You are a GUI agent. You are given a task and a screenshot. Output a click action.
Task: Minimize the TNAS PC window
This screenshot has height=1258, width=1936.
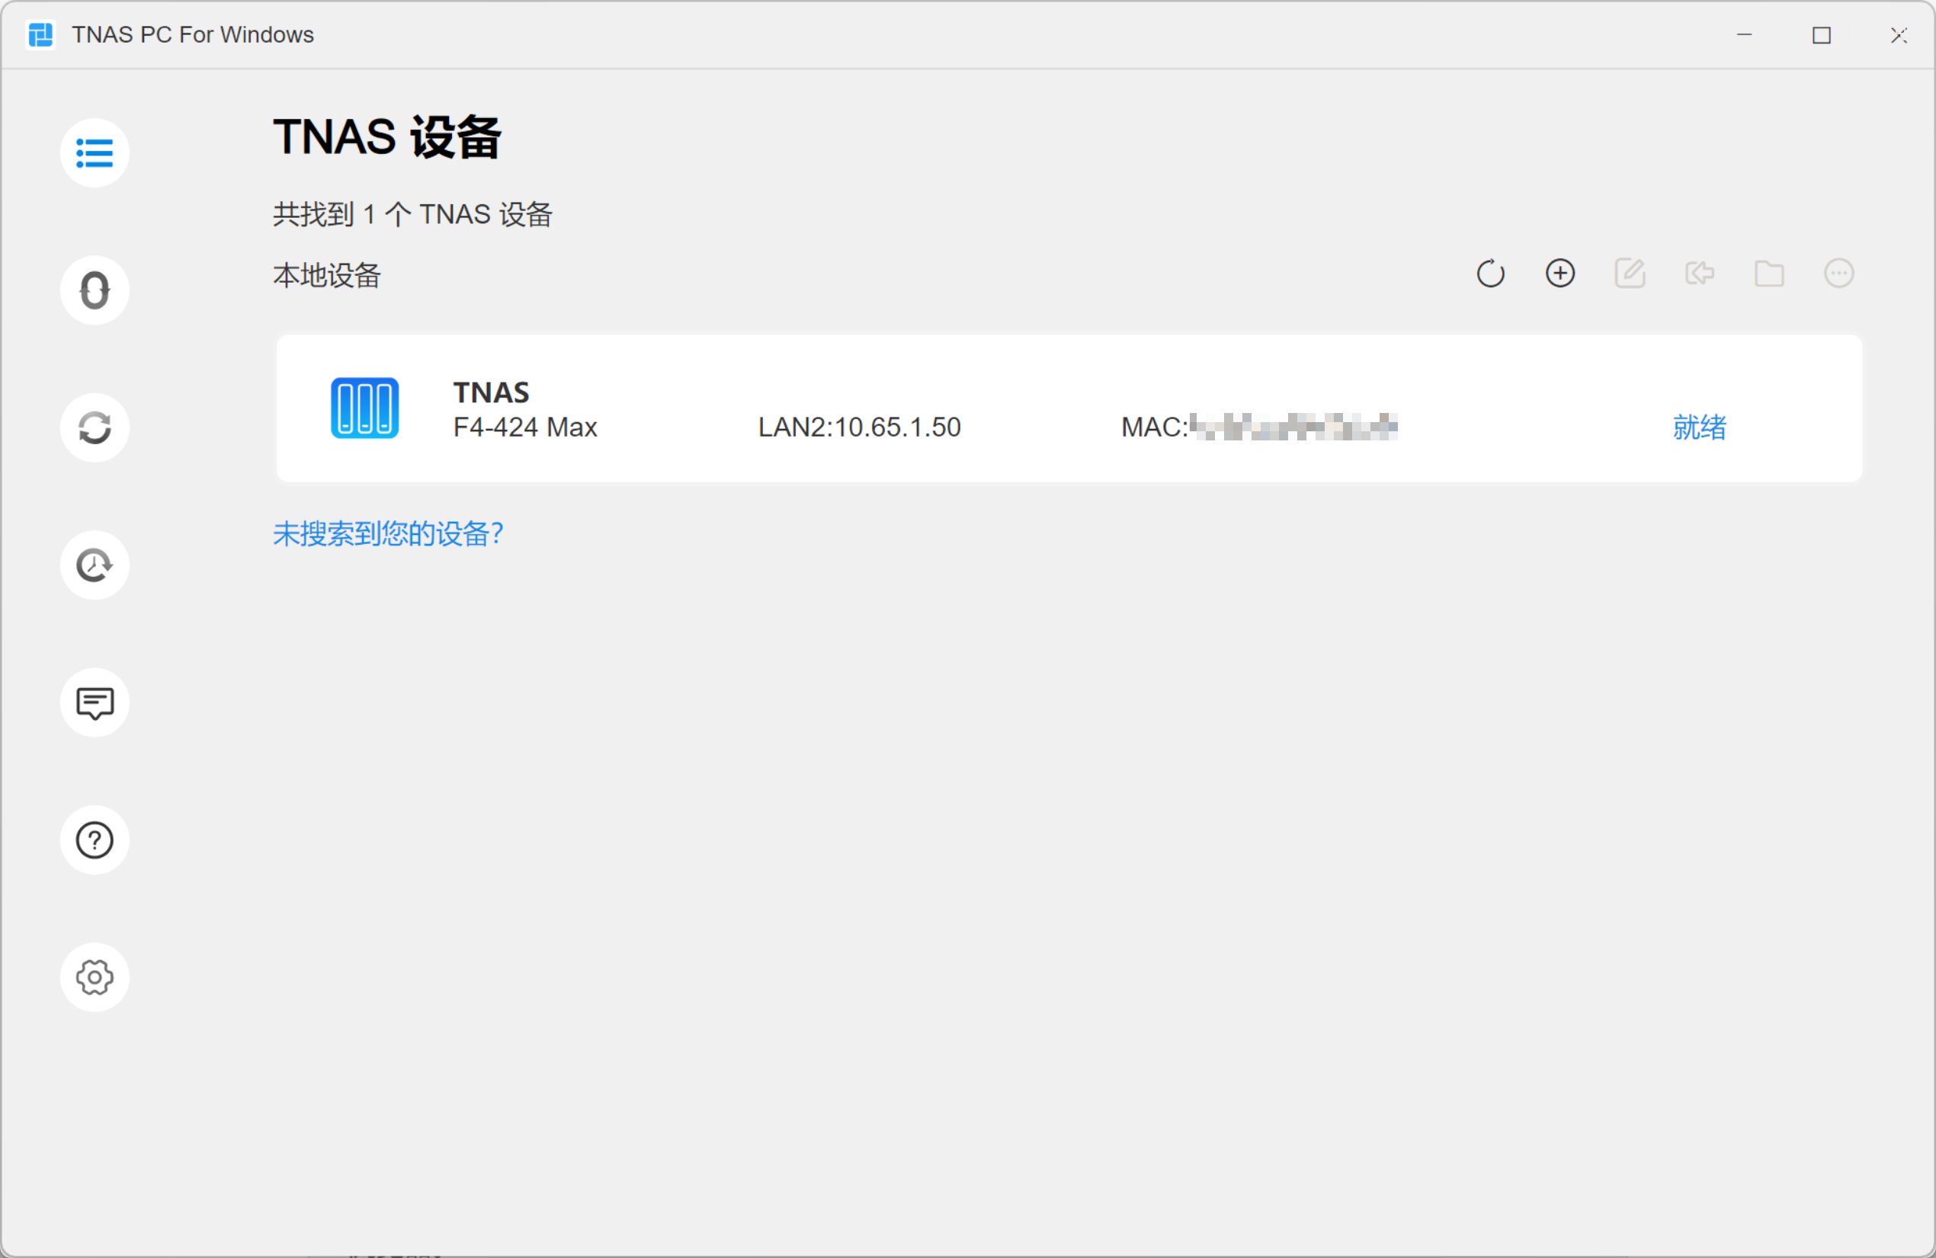(x=1744, y=35)
